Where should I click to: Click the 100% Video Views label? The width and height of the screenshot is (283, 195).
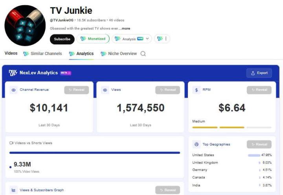pyautogui.click(x=27, y=171)
